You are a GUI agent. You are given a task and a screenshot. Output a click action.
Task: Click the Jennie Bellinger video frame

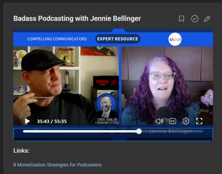[167, 86]
